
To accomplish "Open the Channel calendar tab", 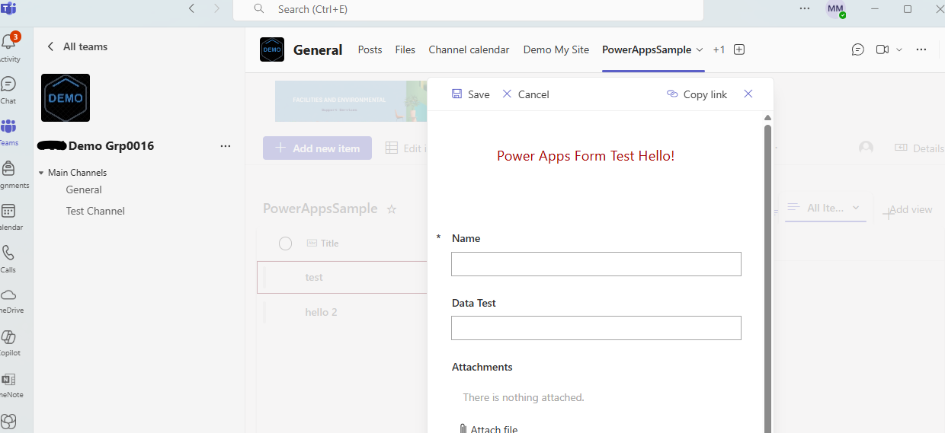I will (x=469, y=49).
